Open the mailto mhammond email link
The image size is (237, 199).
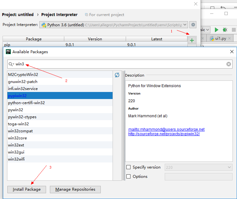click(166, 129)
